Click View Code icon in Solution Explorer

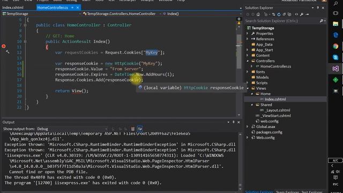pyautogui.click(x=296, y=14)
